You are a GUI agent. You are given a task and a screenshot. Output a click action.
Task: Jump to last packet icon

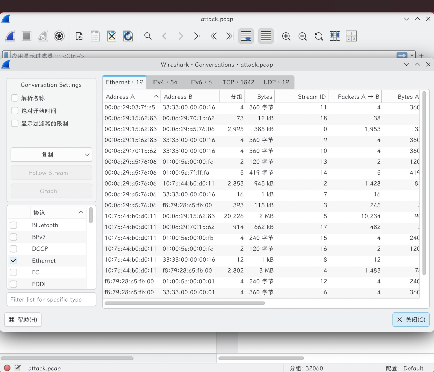pyautogui.click(x=230, y=36)
